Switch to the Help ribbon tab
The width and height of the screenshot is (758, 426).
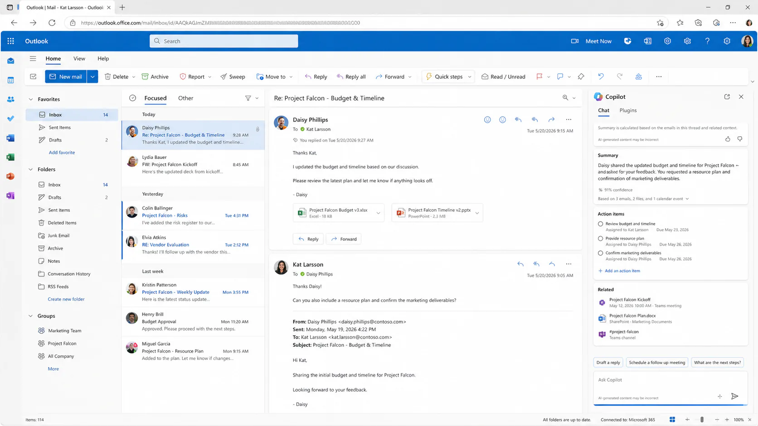coord(103,58)
